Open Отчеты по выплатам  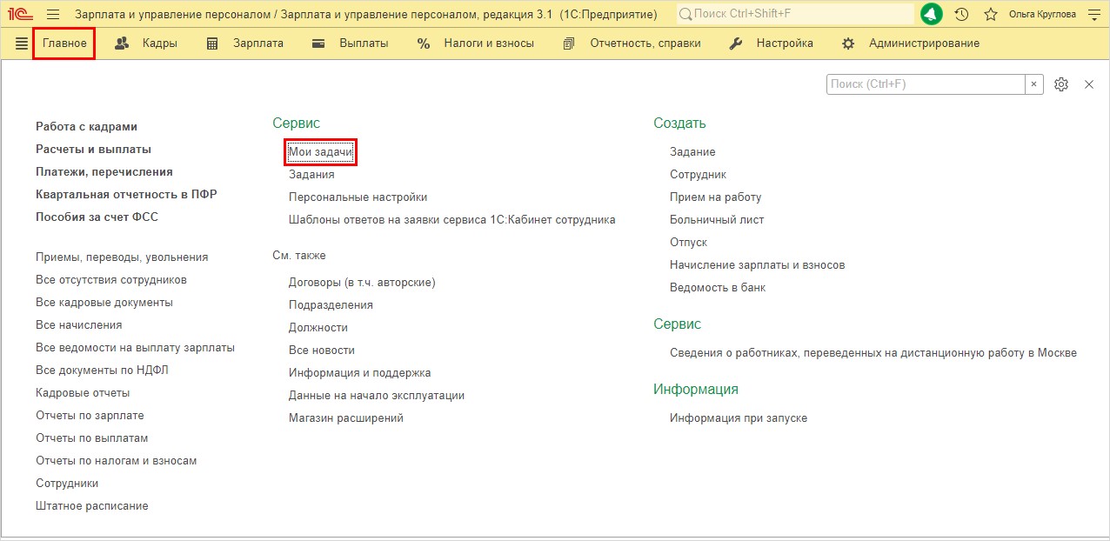(x=92, y=438)
